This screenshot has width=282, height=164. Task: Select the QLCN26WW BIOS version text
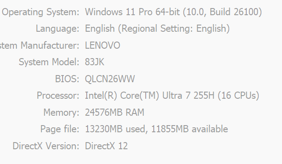point(110,79)
